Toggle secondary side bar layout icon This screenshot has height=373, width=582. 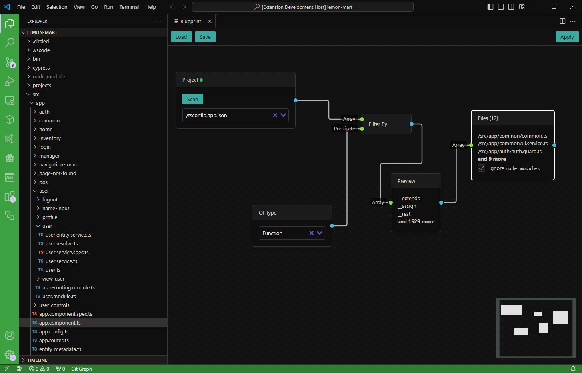511,7
